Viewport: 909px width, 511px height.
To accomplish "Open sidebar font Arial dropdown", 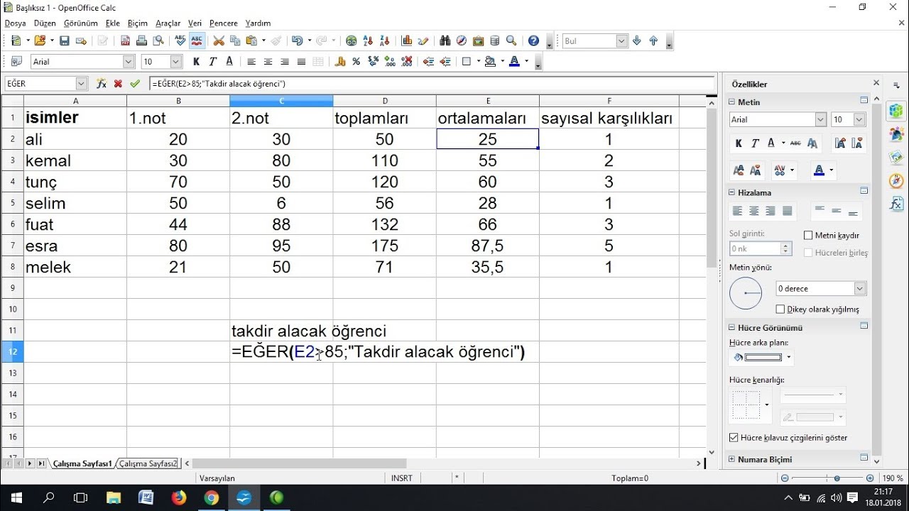I will (x=821, y=120).
